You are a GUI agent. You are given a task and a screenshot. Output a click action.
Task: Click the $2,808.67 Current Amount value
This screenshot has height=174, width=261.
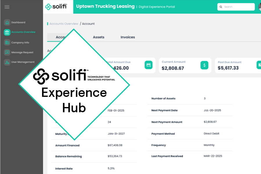pyautogui.click(x=173, y=68)
